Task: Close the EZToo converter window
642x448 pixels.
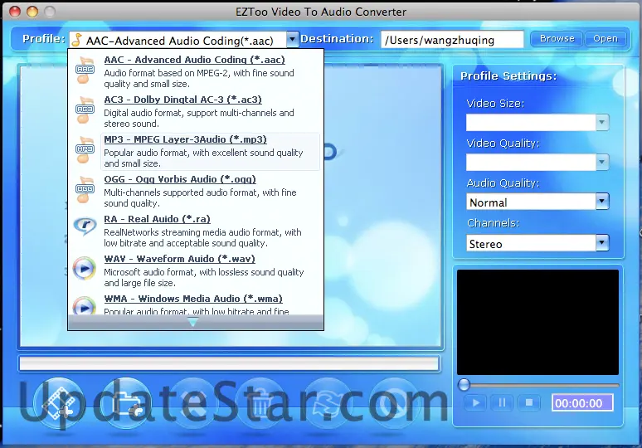Action: (15, 12)
